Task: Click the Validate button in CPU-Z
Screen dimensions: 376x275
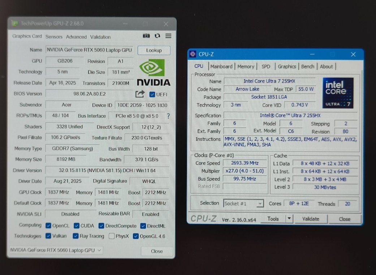Action: coord(311,219)
